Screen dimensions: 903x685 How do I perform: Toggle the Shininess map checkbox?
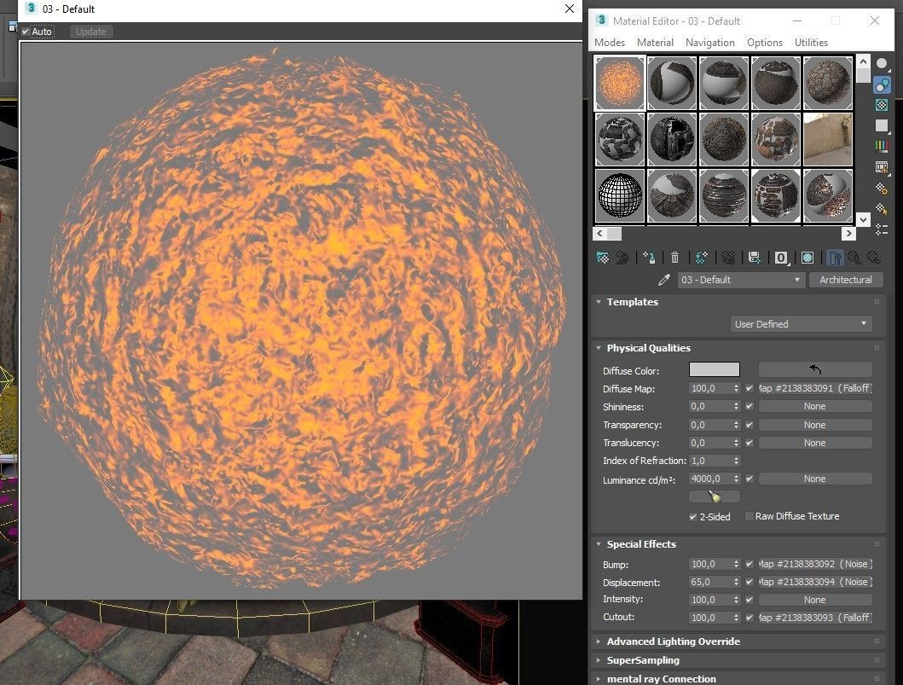[x=750, y=407]
